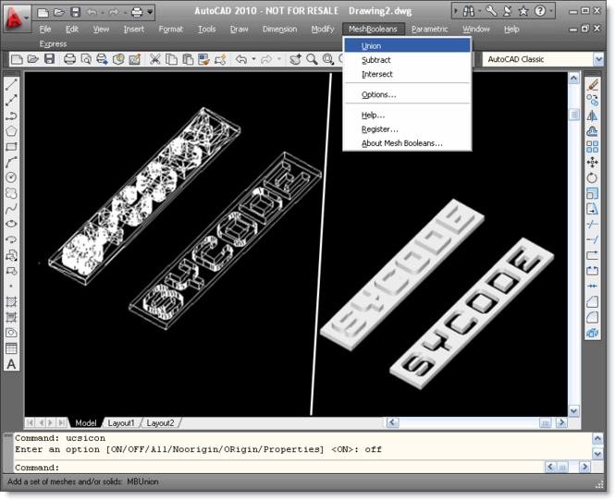
Task: Select the Line tool in Draw toolbar
Action: [11, 85]
